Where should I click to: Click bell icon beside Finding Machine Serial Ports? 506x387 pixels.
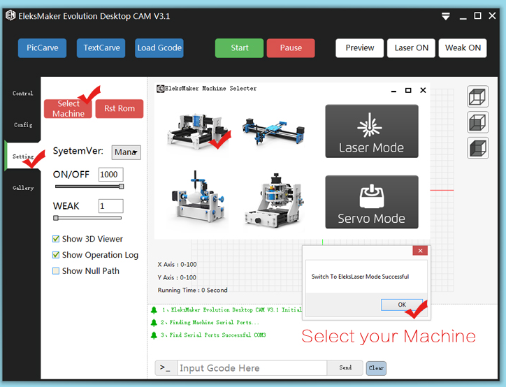[154, 323]
